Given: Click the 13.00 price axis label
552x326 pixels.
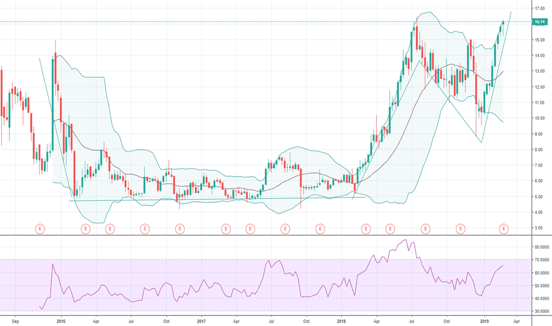Looking at the screenshot, I should (x=540, y=71).
